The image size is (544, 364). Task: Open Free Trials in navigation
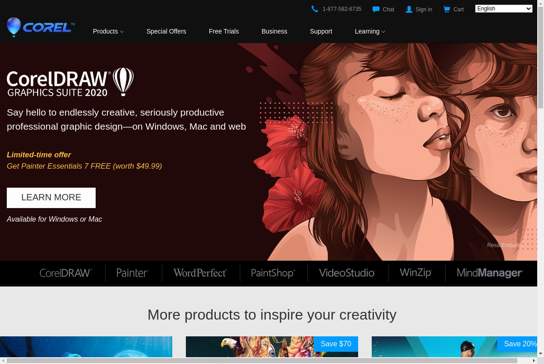click(x=224, y=31)
